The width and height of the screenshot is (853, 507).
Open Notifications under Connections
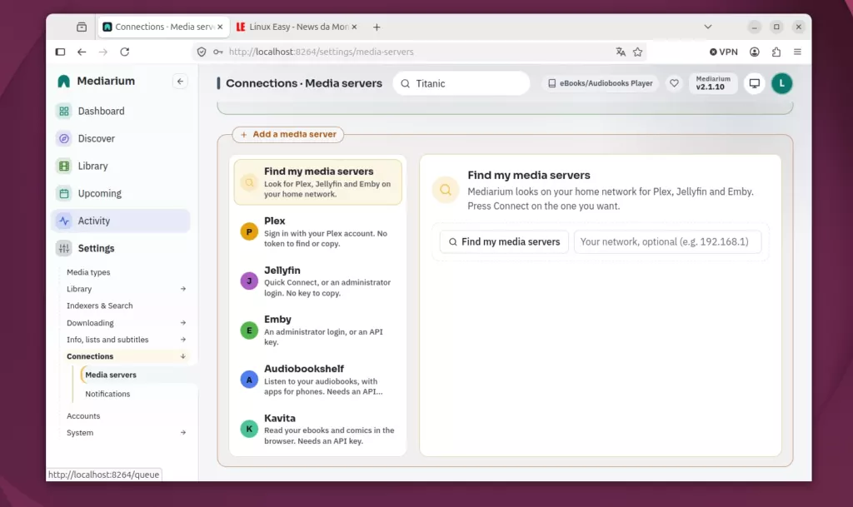(x=107, y=394)
